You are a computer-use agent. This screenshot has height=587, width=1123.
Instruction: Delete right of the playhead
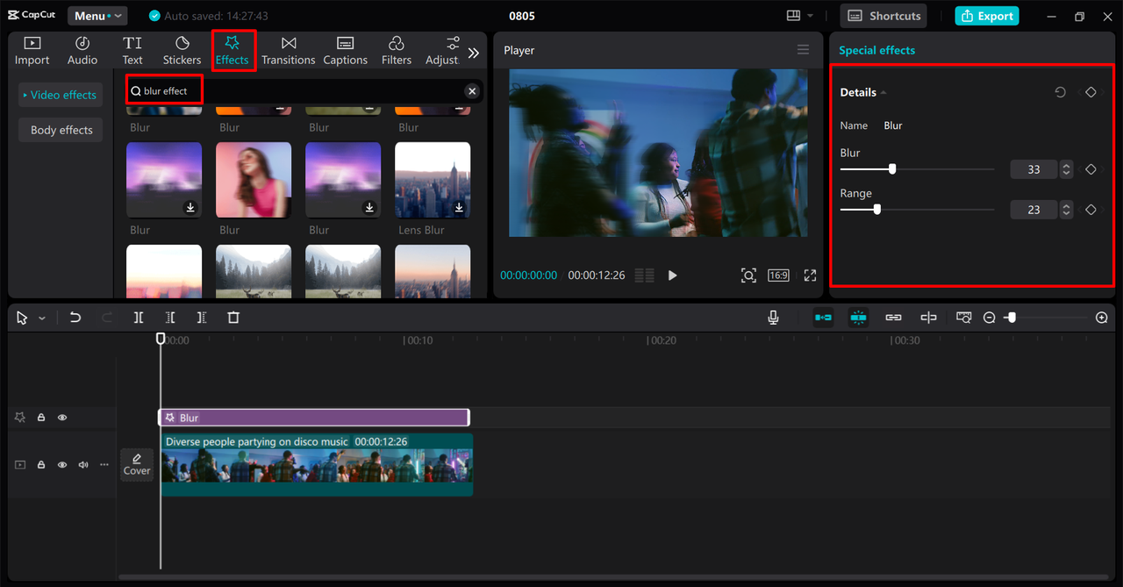(x=202, y=318)
